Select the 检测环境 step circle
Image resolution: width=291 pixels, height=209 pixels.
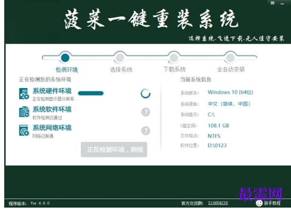65,58
